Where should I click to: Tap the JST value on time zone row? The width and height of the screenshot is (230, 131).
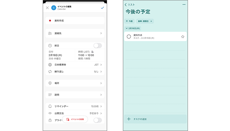(x=96, y=65)
